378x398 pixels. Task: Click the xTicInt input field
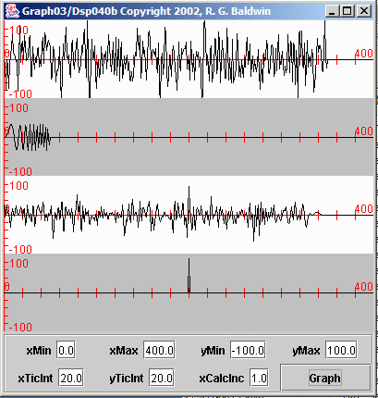[x=71, y=378]
